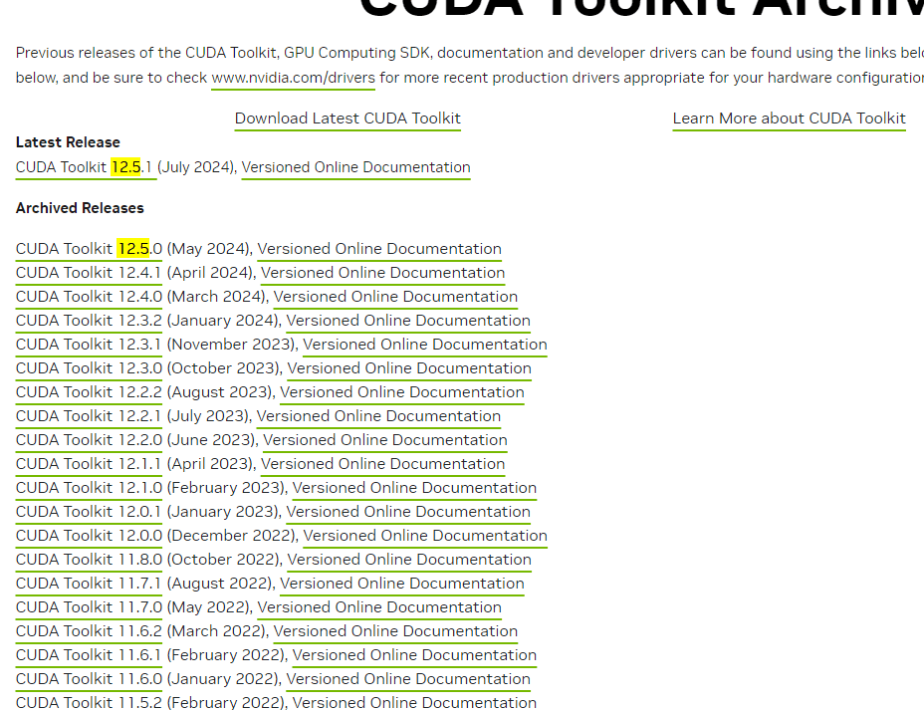Click the CUDA Toolkit 12.1.1 link
Screen dimensions: 924x710
coord(89,464)
